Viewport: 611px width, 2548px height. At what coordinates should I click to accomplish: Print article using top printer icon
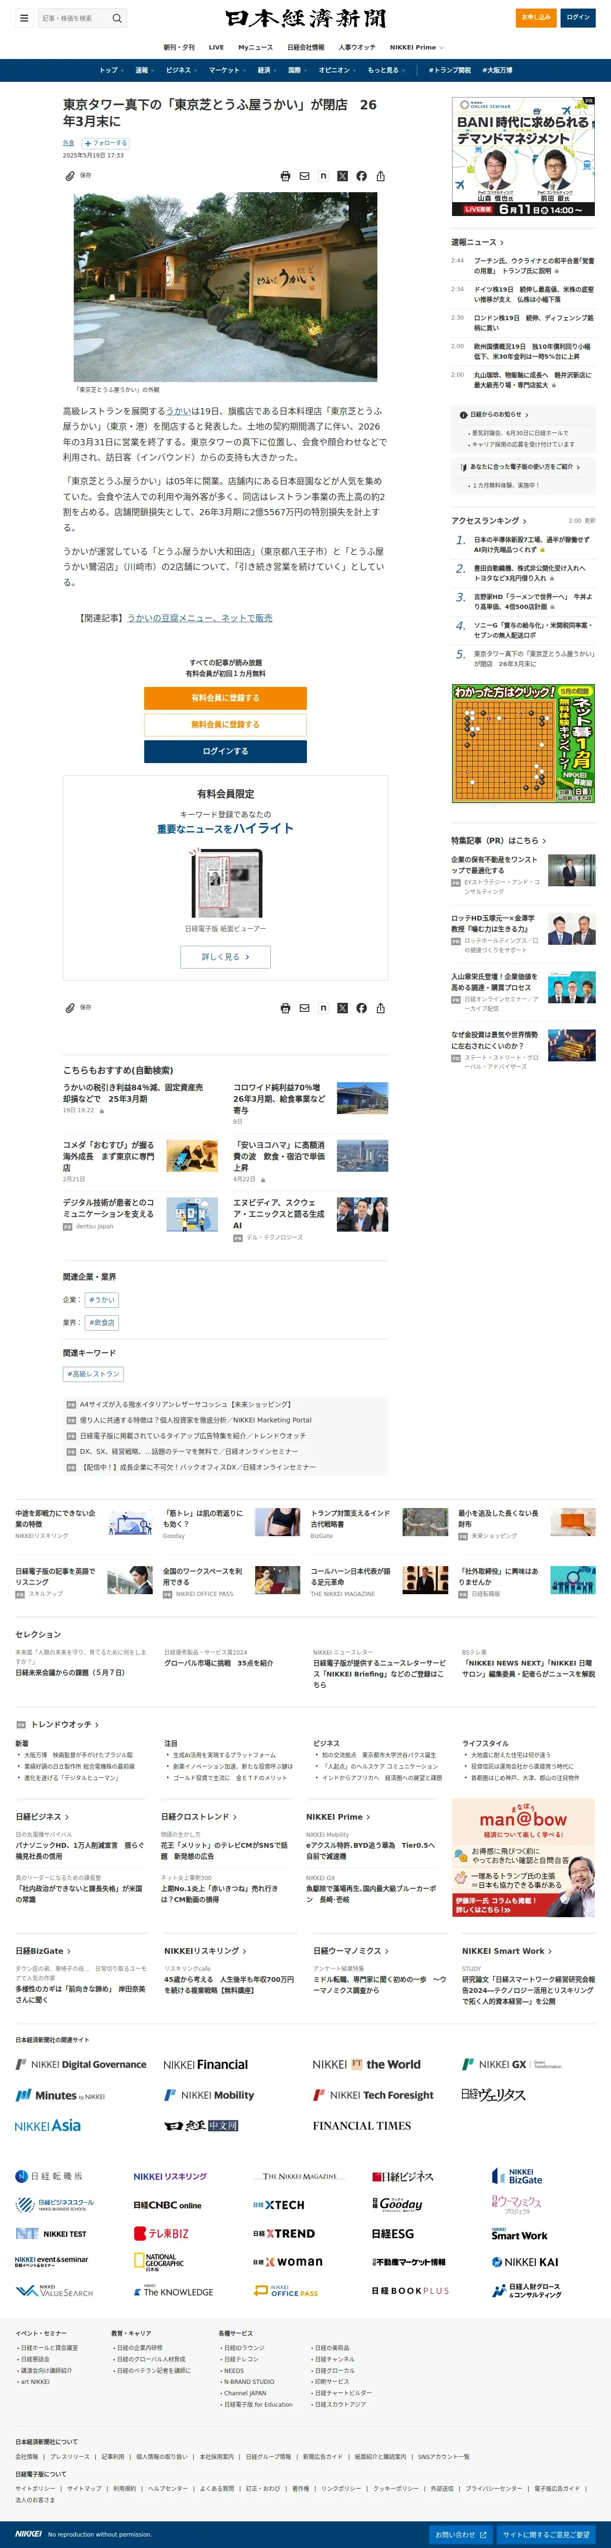pyautogui.click(x=286, y=176)
